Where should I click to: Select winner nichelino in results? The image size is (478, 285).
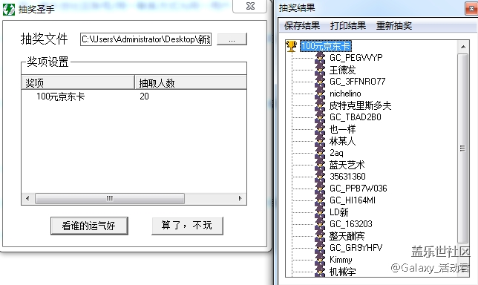tap(345, 94)
